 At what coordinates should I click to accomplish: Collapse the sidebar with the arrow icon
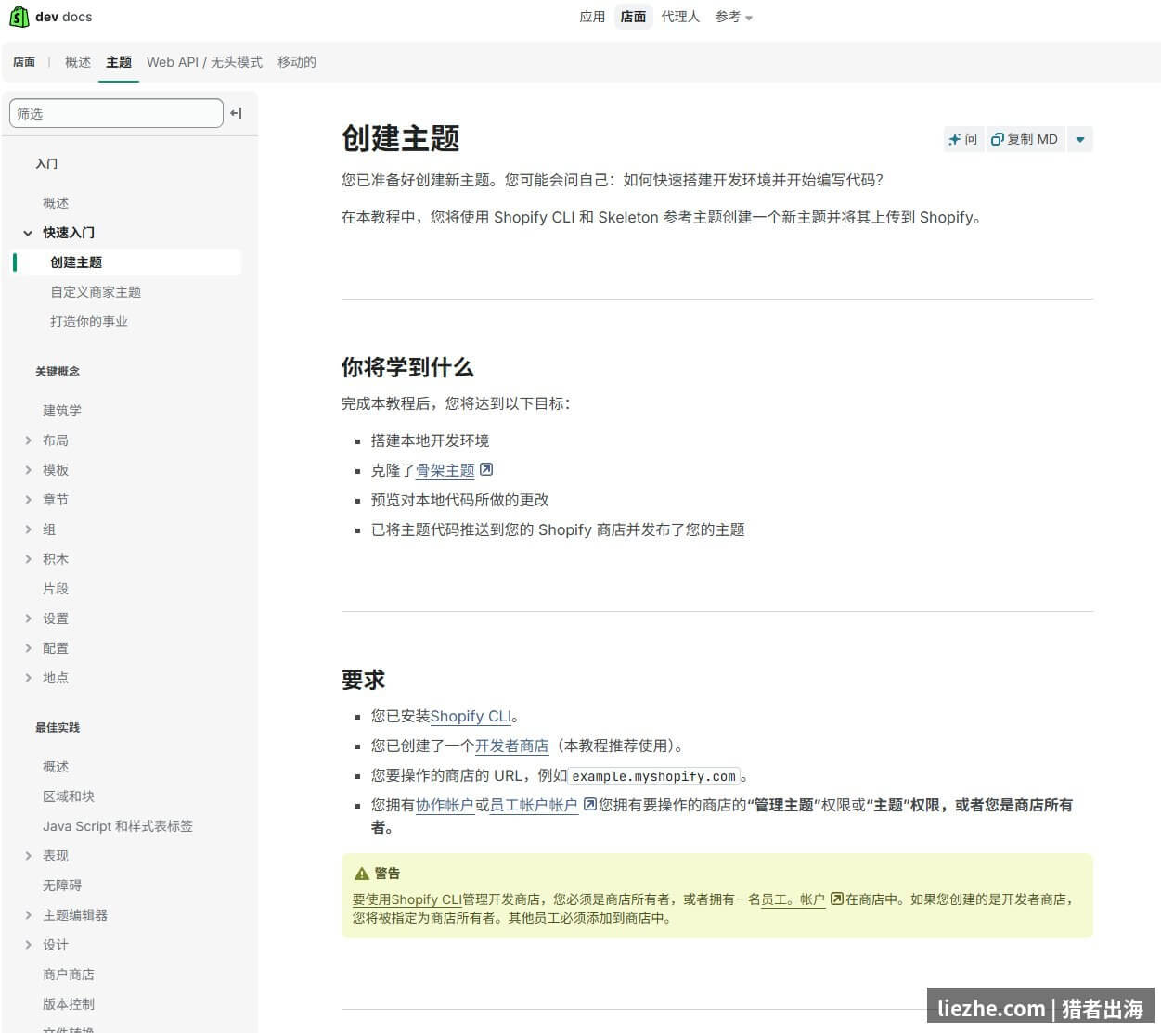coord(237,113)
